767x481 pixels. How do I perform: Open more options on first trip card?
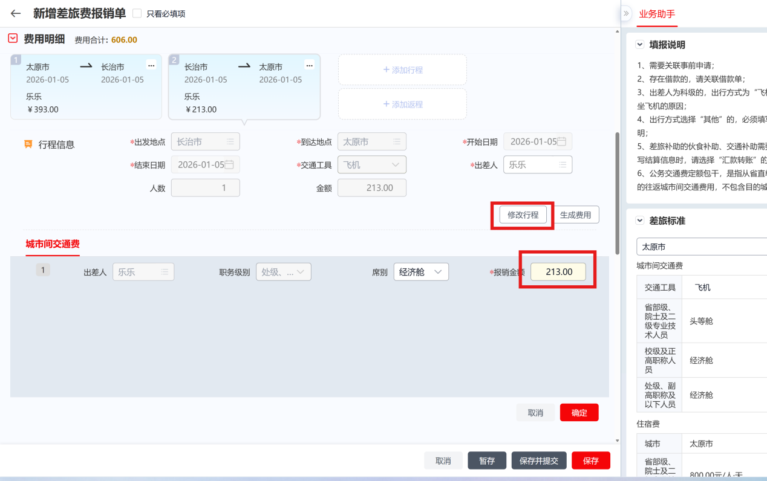click(151, 65)
